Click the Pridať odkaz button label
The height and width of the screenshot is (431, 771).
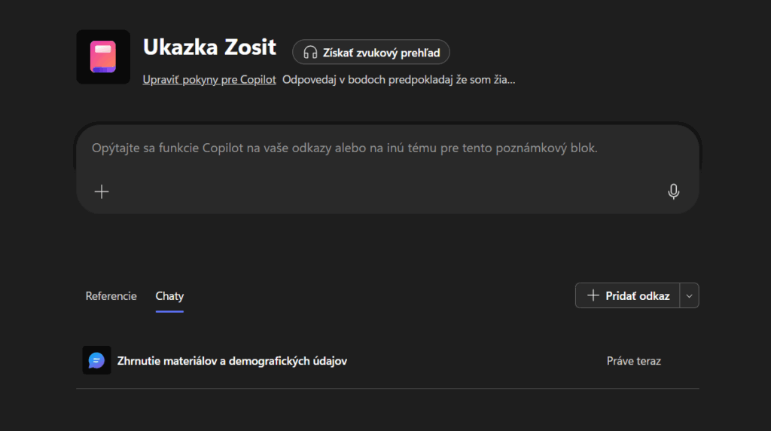(x=638, y=295)
